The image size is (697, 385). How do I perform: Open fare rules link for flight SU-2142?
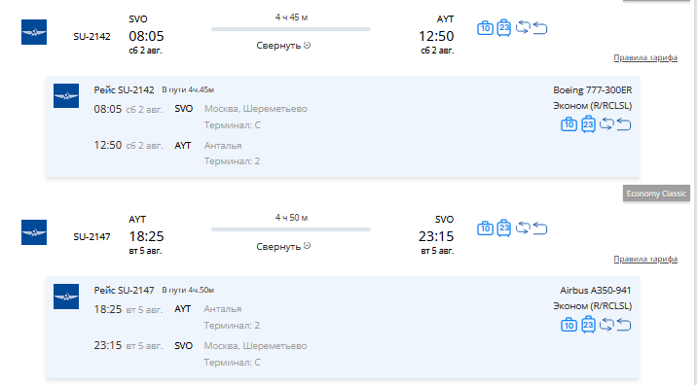[x=645, y=57]
